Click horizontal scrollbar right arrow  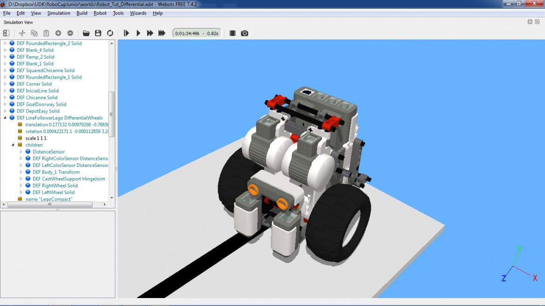click(x=105, y=205)
